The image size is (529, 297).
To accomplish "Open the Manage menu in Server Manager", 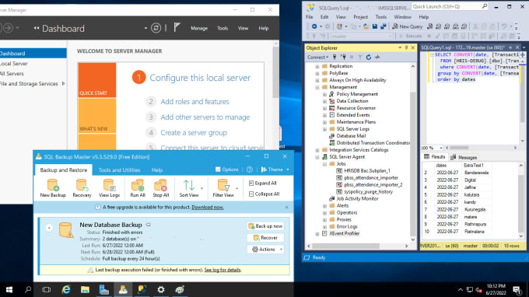I will click(x=199, y=28).
